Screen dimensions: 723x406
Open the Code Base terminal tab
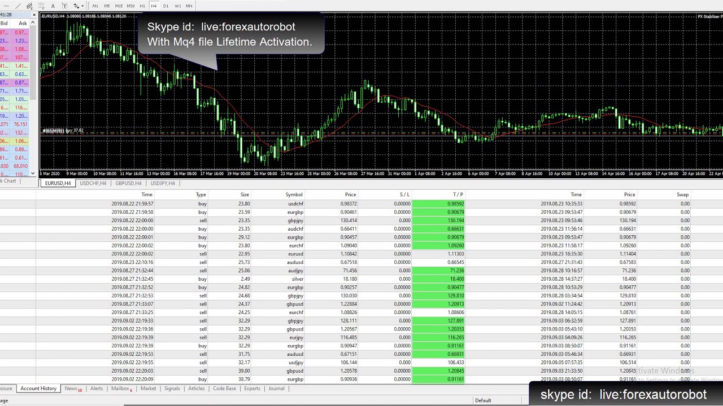(224, 389)
